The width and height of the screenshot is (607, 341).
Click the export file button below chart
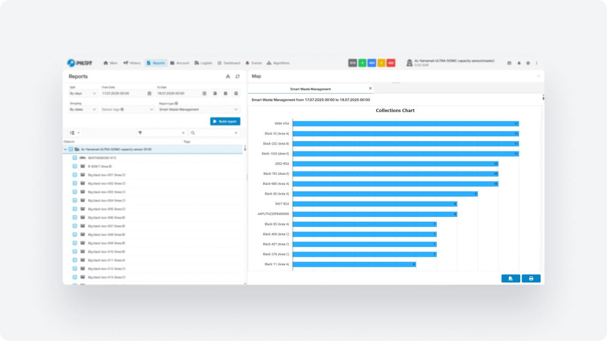(x=510, y=278)
